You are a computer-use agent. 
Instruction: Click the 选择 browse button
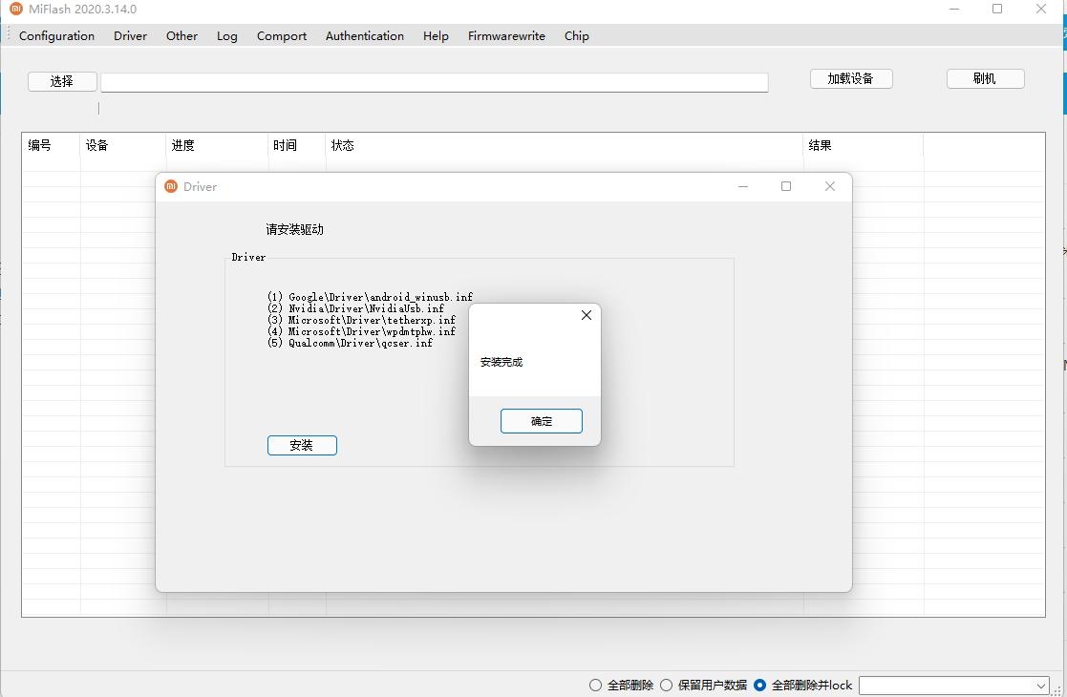coord(62,81)
